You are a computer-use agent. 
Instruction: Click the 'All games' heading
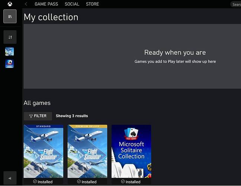37,103
